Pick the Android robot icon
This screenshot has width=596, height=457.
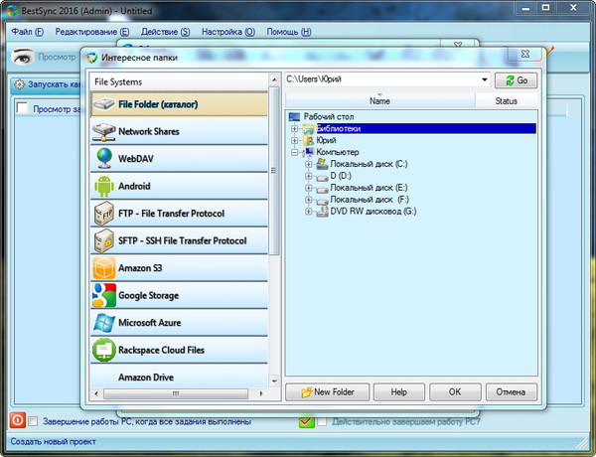point(103,186)
